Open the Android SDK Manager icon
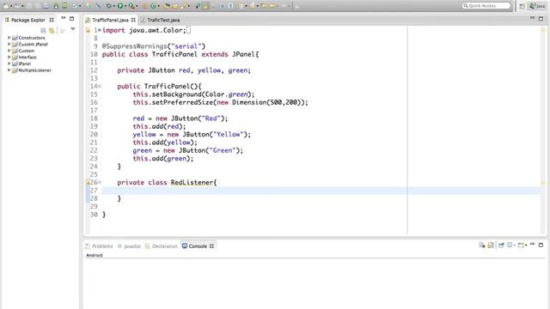Screen dimensions: 550x309 (x=56, y=6)
